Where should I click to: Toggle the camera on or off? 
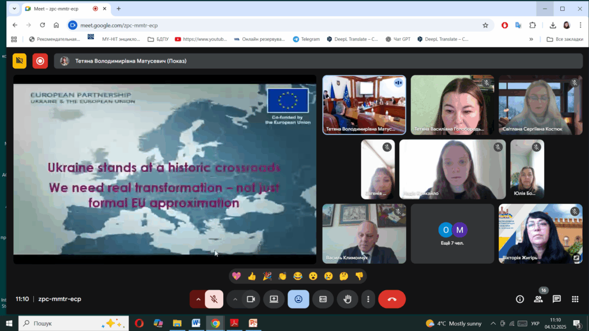coord(250,299)
